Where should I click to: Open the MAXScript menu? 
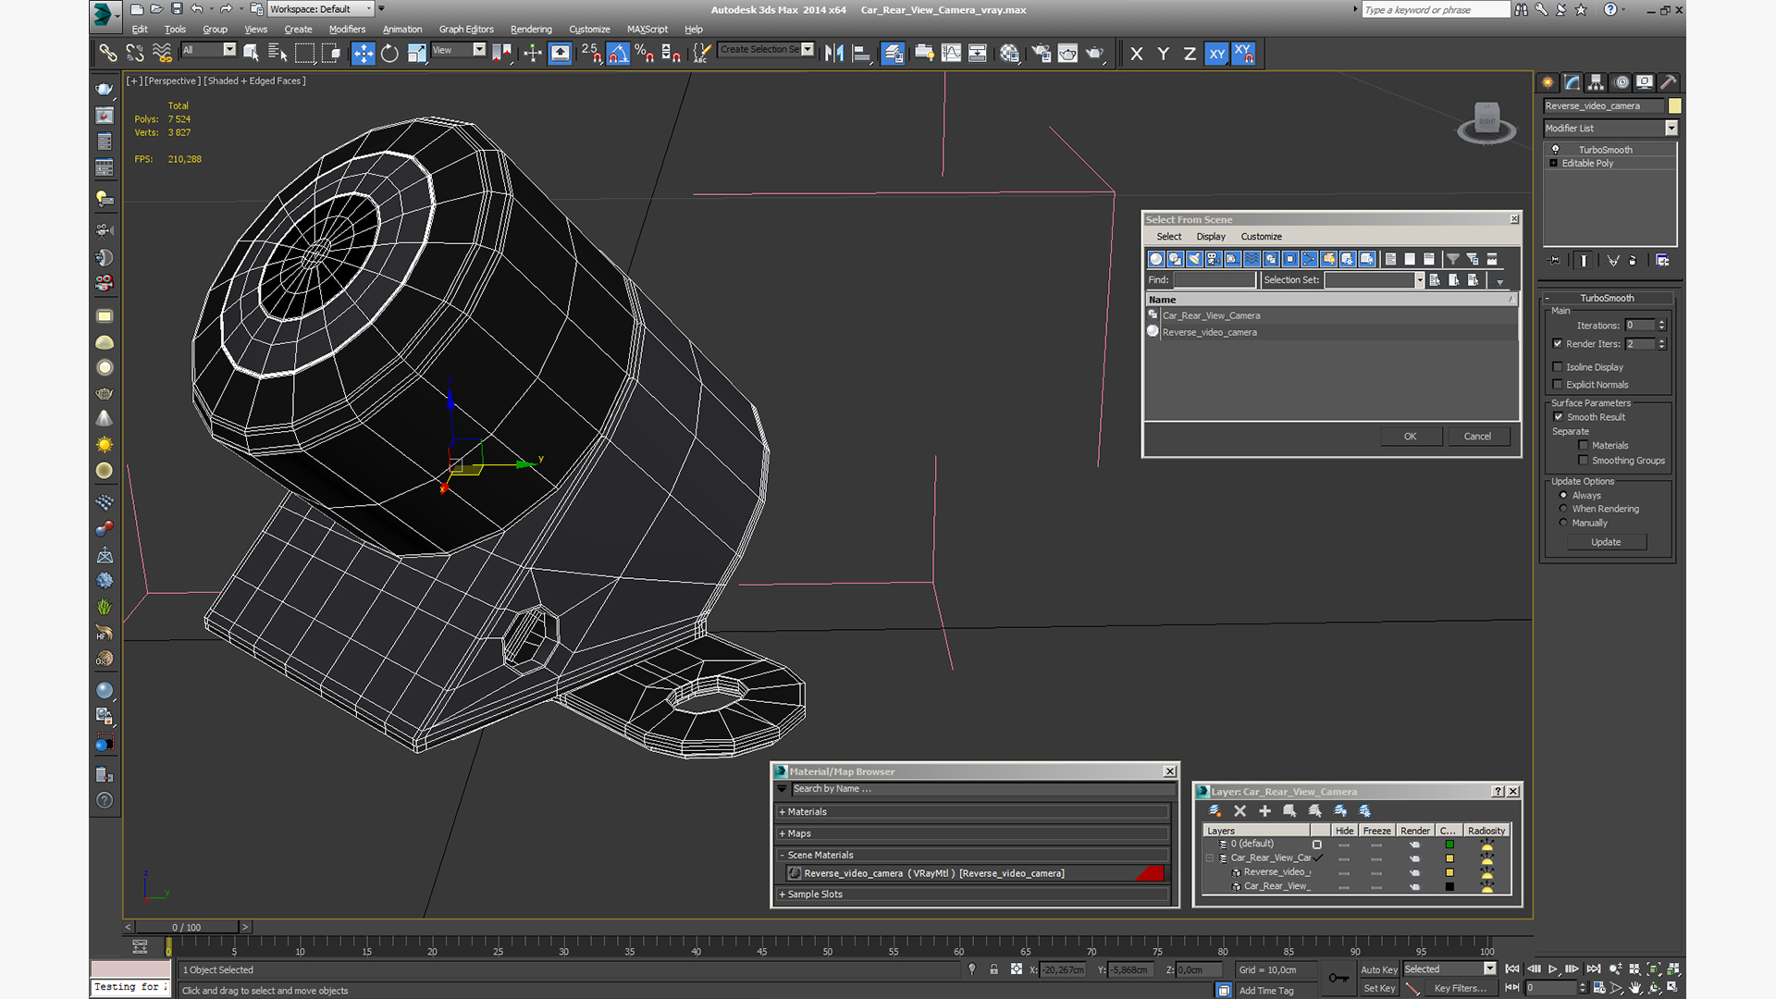[647, 30]
